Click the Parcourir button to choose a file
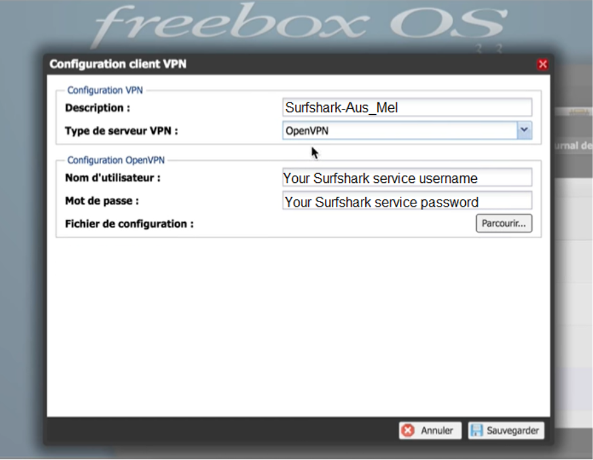 504,223
